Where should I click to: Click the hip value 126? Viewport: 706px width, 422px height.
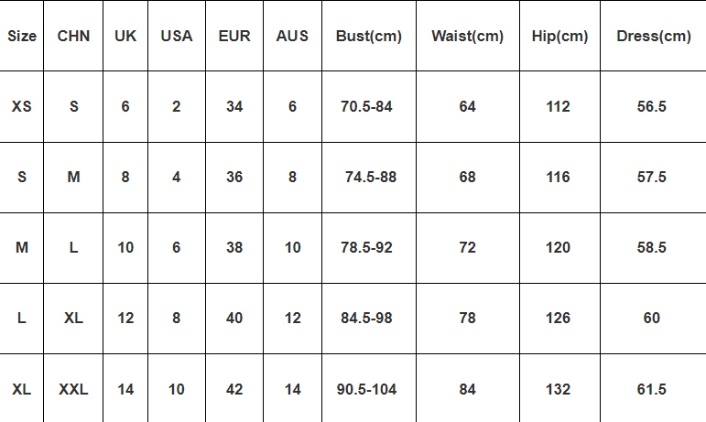pos(558,318)
